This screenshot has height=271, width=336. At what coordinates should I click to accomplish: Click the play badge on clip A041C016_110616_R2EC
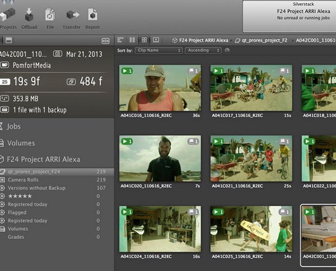point(127,71)
